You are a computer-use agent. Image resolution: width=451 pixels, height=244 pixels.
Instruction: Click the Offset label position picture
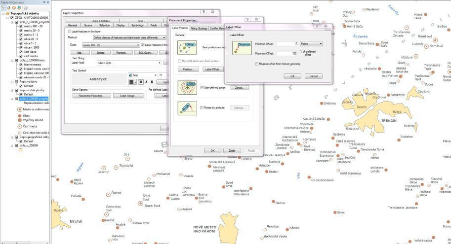click(x=187, y=48)
